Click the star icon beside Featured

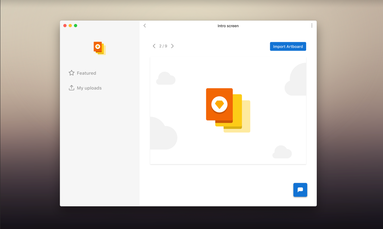tap(71, 73)
